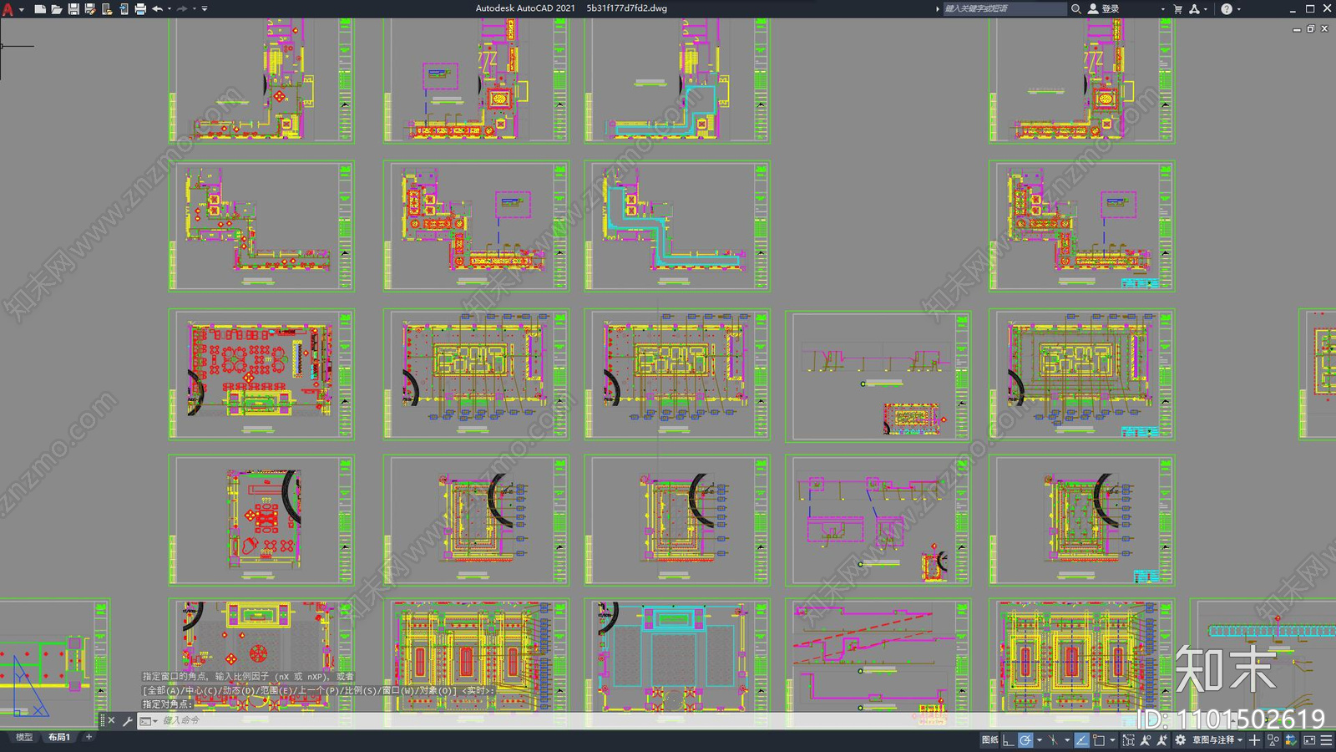Expand the Help dropdown arrow
Viewport: 1336px width, 752px height.
(1239, 9)
